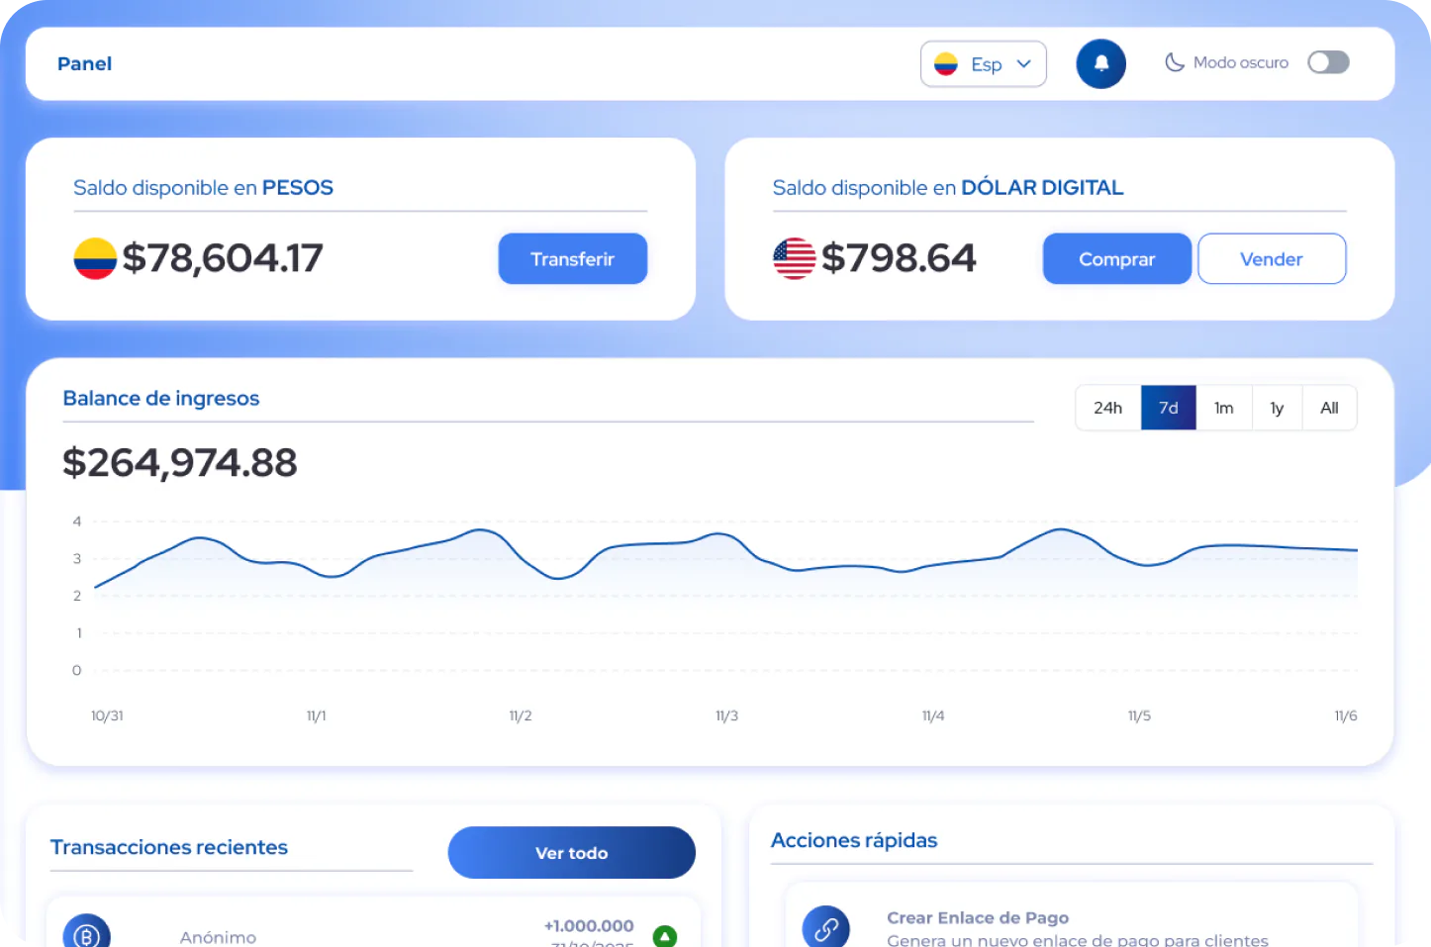Click the Acciones rápidas heading
The height and width of the screenshot is (947, 1431).
[x=854, y=840]
